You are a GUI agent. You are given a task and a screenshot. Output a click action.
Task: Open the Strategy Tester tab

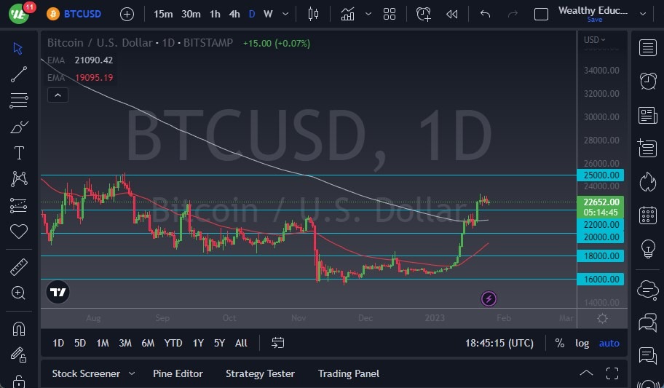click(260, 373)
